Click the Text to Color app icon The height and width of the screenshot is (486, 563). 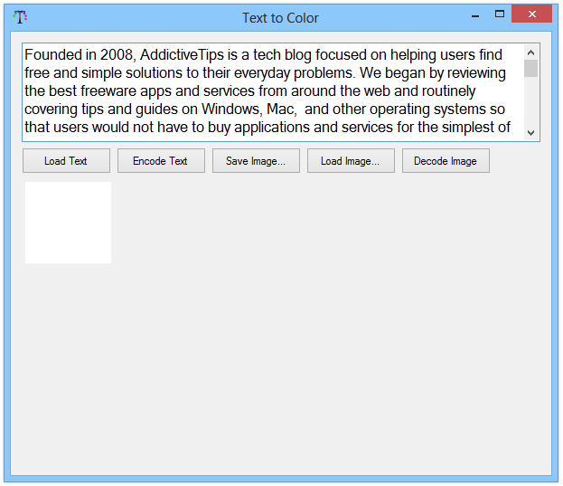coord(20,17)
